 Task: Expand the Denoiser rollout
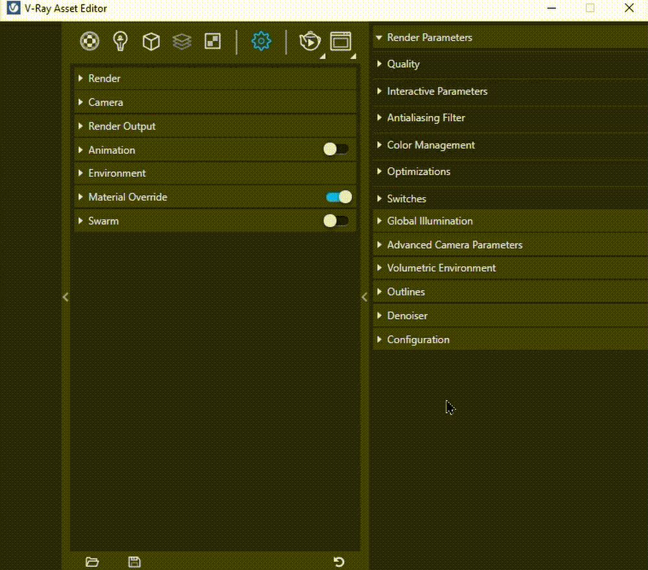(511, 316)
